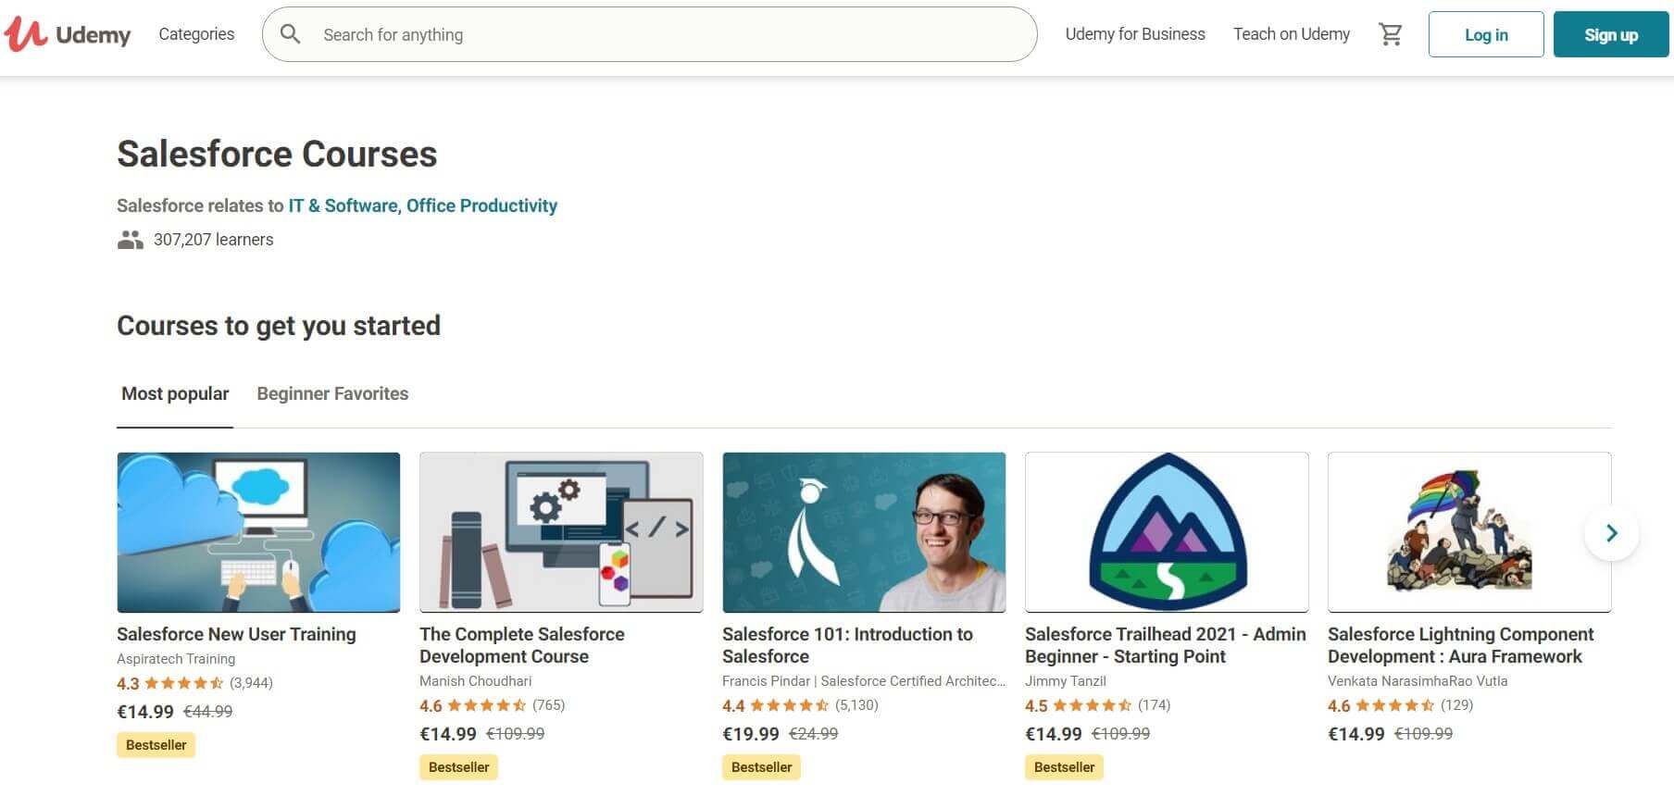
Task: Follow the IT & Software link
Action: [x=343, y=205]
